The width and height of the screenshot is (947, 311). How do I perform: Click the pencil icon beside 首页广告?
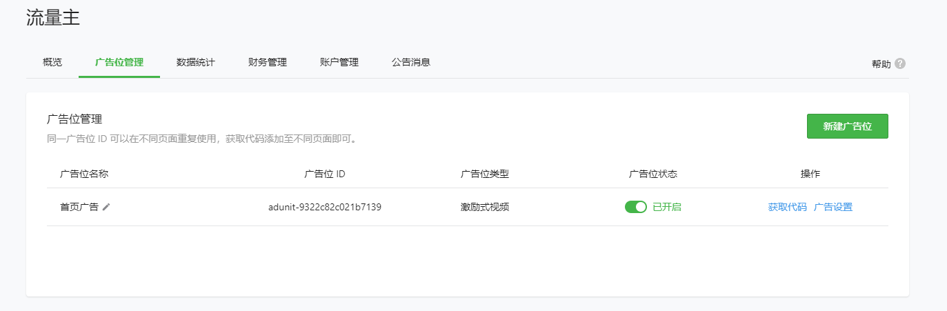(106, 207)
